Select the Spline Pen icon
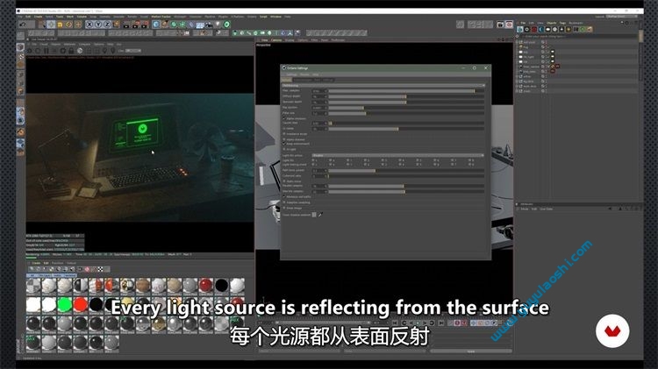This screenshot has width=658, height=369. (165, 25)
